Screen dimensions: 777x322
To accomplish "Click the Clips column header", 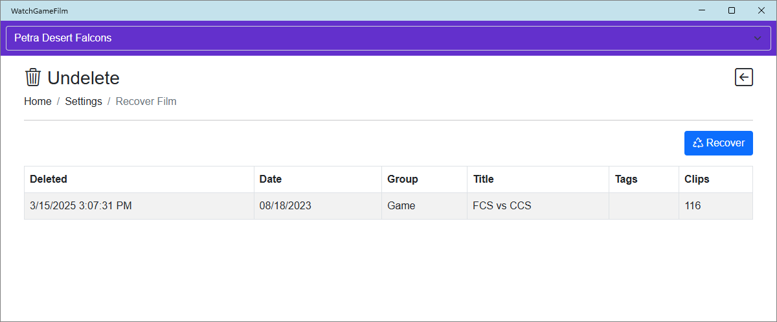I will (x=697, y=179).
